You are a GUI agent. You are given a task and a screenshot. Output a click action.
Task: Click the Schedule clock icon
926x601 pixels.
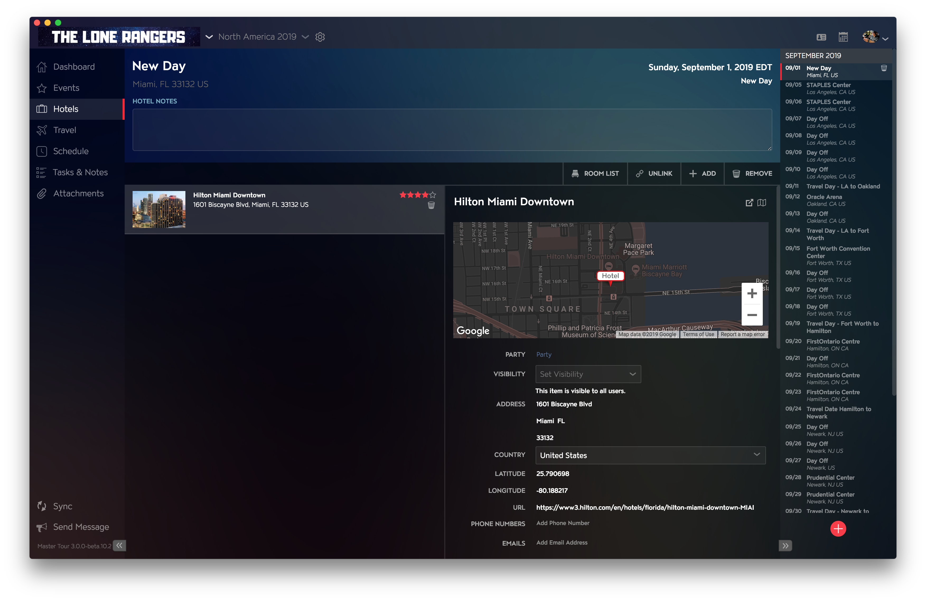tap(42, 151)
